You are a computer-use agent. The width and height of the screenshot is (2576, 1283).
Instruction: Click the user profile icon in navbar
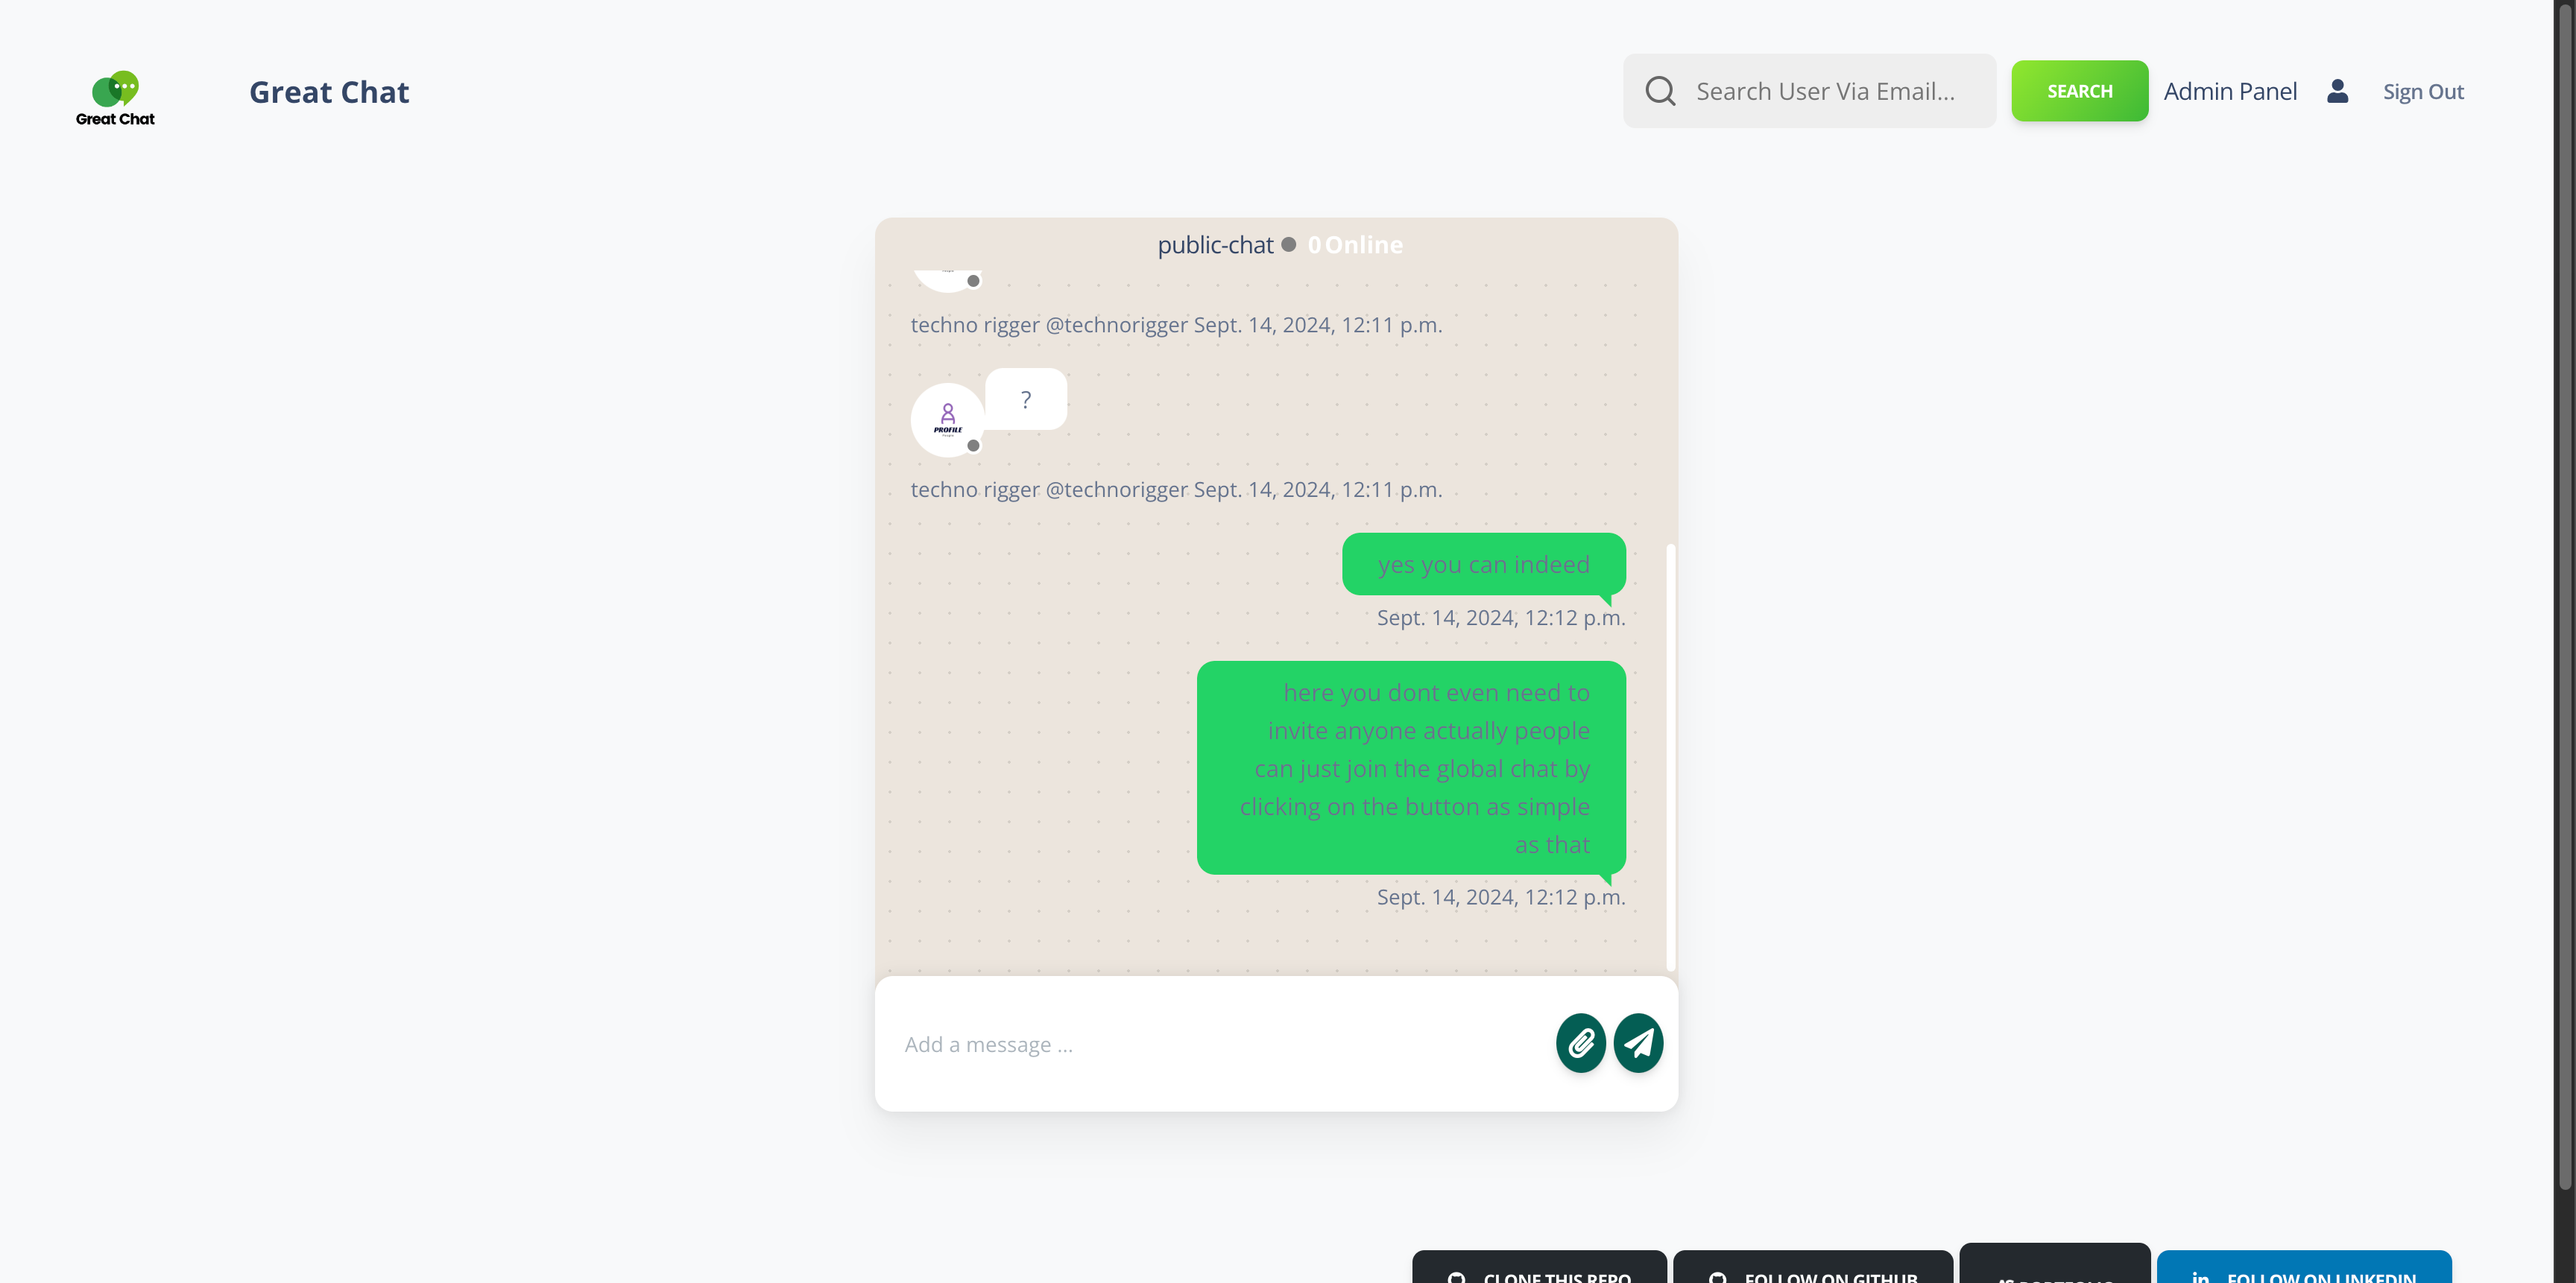(x=2337, y=91)
